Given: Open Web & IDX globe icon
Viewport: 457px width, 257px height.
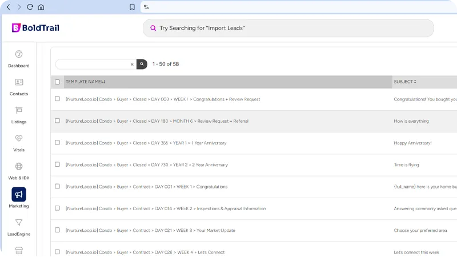Looking at the screenshot, I should [x=19, y=167].
